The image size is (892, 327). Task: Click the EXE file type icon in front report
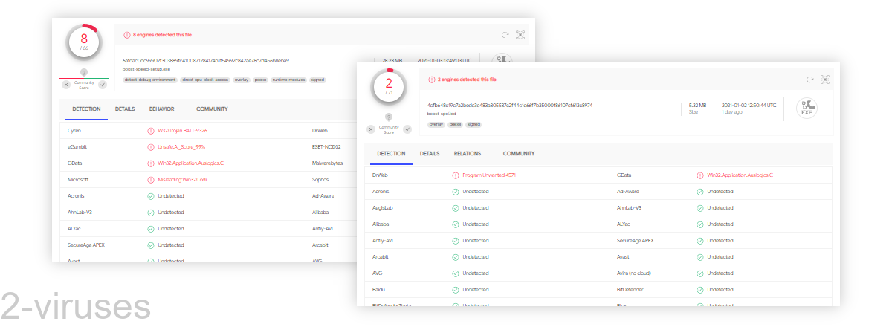(x=807, y=109)
